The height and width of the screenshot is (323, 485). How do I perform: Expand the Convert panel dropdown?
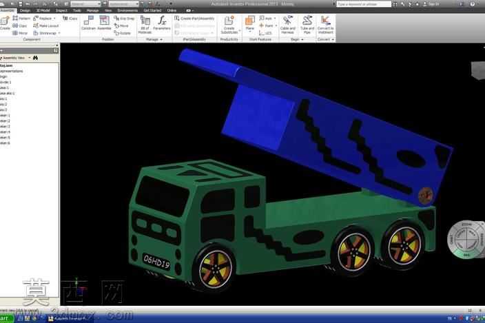[333, 39]
